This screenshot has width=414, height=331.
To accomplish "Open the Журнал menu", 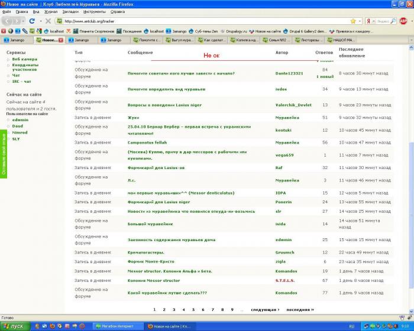I will [x=51, y=11].
